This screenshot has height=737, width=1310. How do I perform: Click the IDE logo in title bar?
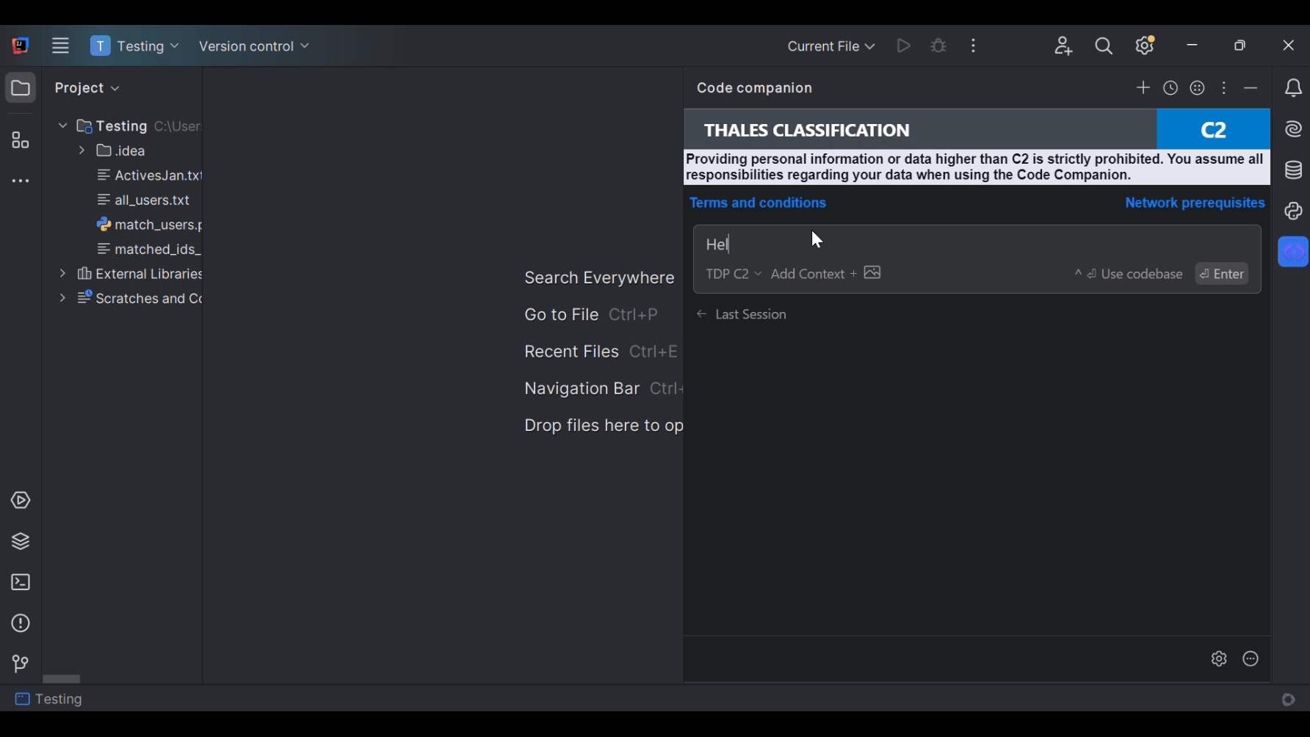pos(21,46)
